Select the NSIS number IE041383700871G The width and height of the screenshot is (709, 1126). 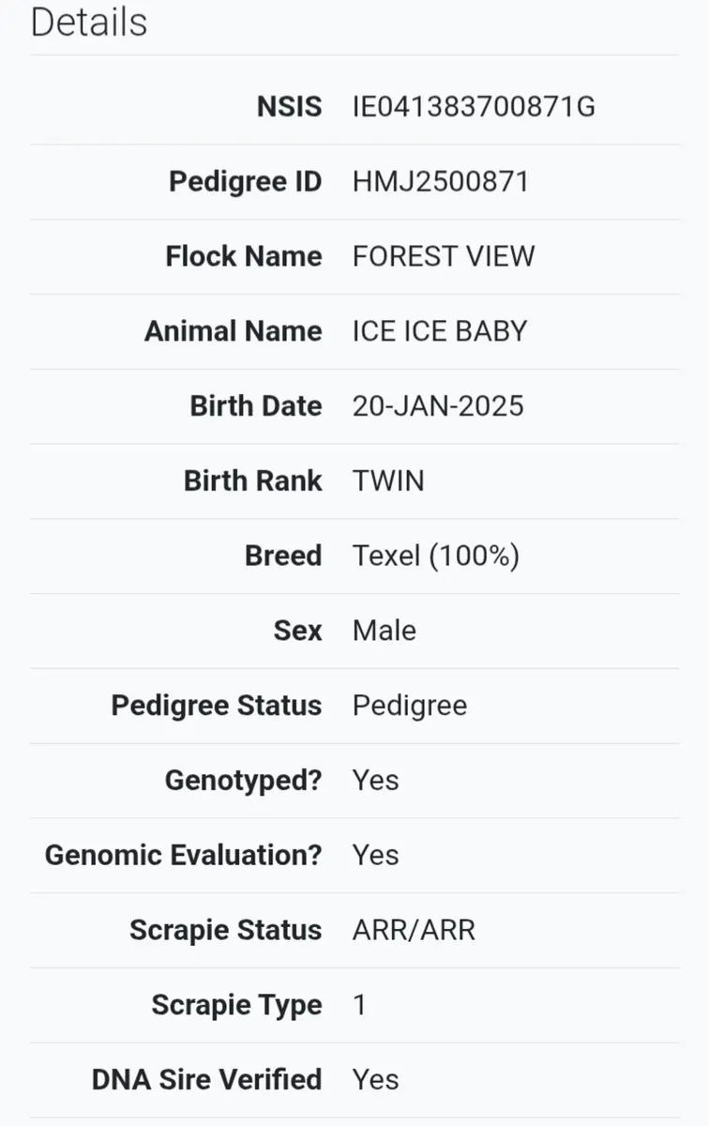pos(474,107)
